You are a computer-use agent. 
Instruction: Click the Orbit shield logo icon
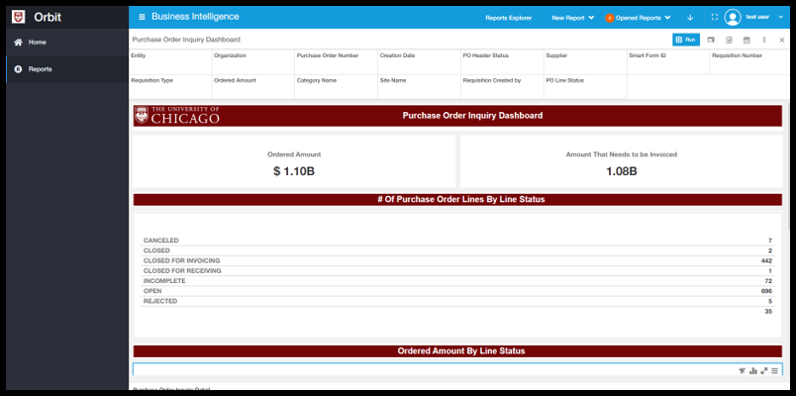[18, 17]
